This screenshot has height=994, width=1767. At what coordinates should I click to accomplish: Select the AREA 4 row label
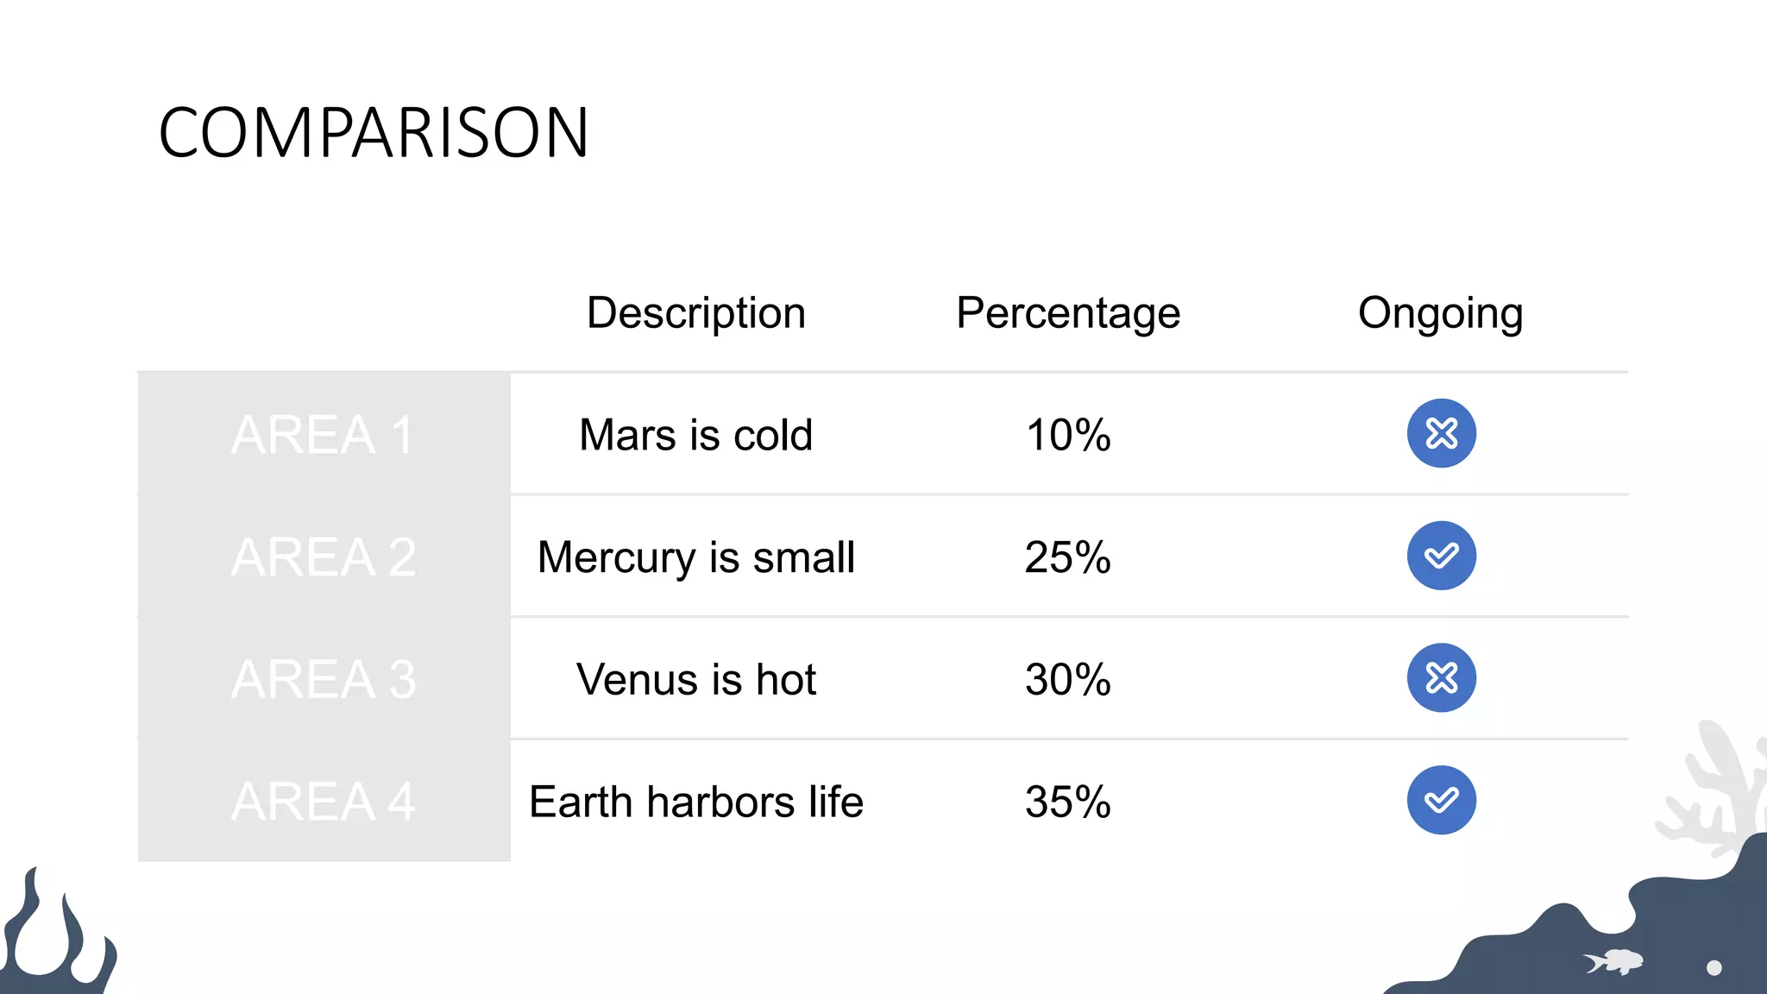324,802
